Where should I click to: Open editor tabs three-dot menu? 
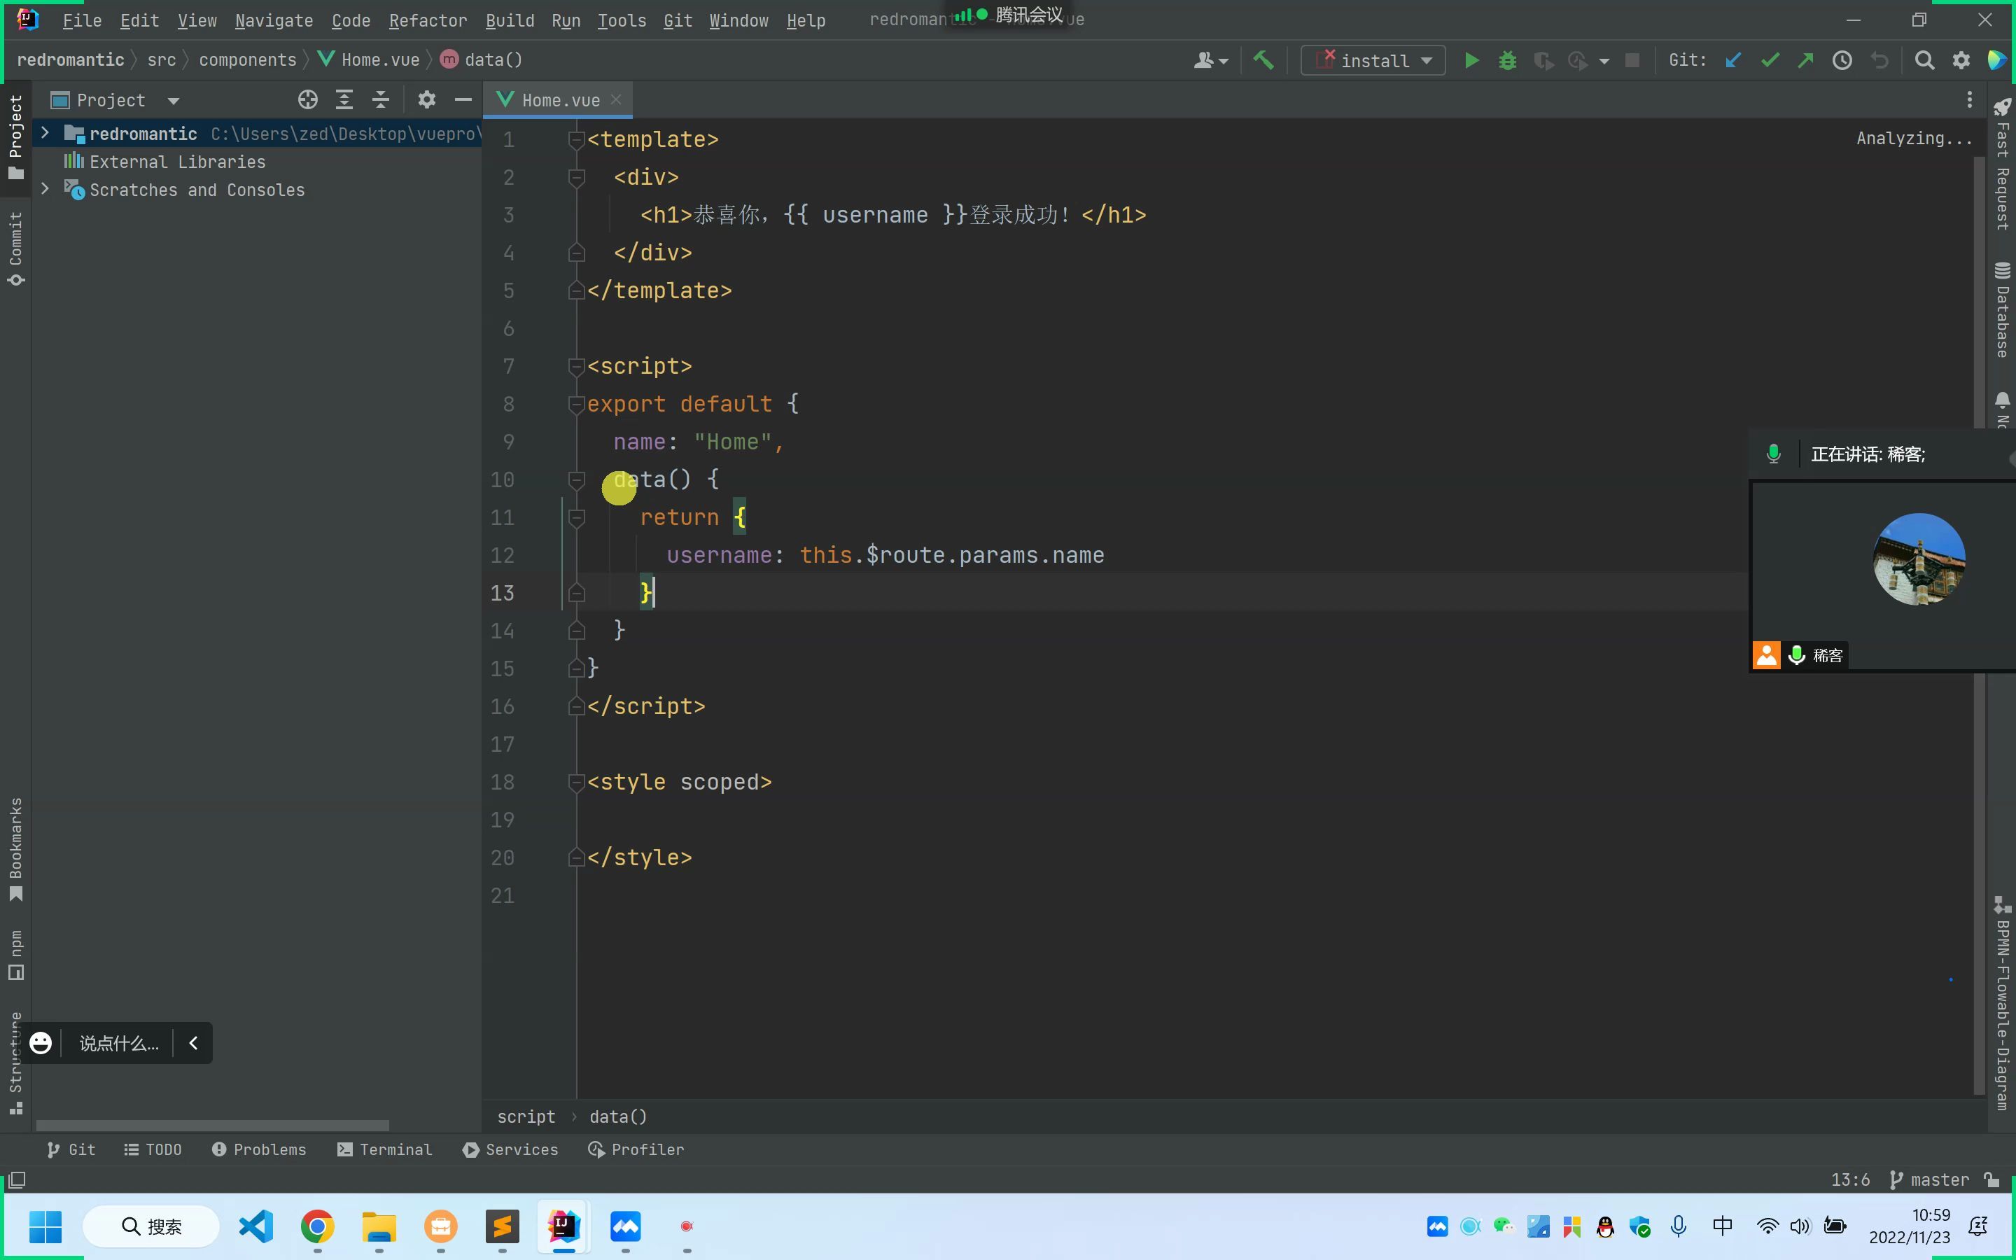coord(1969,100)
